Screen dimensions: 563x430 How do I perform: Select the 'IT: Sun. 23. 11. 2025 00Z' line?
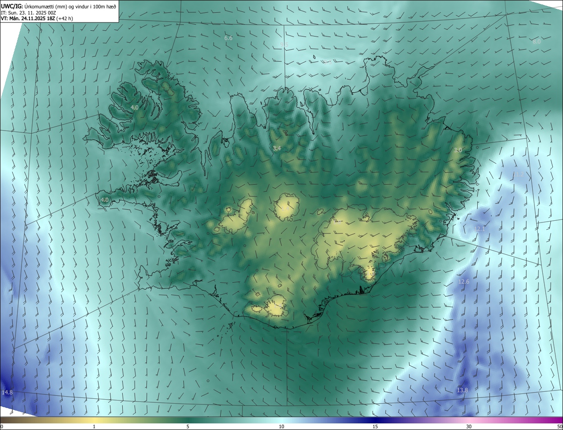28,13
